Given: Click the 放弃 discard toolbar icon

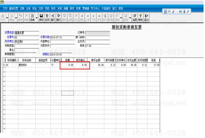Looking at the screenshot, I should click(x=47, y=18).
